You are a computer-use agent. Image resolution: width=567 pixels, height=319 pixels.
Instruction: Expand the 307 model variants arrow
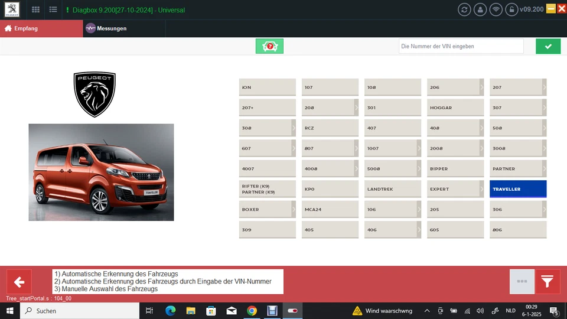click(x=544, y=108)
